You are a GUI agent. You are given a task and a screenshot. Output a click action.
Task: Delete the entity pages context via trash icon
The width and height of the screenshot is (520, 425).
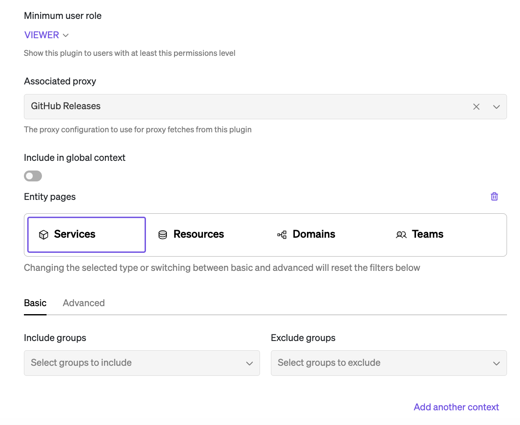pos(494,197)
